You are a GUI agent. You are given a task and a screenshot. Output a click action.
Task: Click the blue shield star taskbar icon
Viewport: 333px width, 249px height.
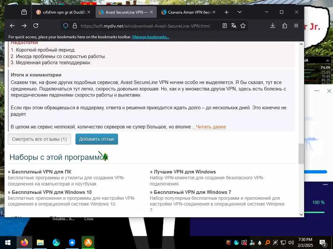72,243
